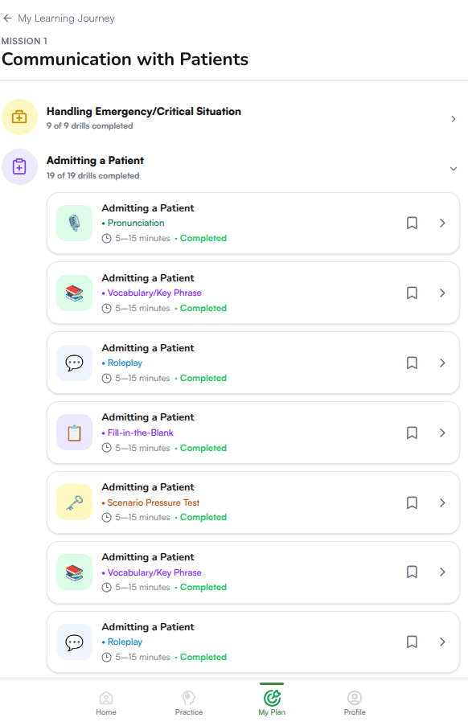468x726 pixels.
Task: Click the clock icon on Fill-in-the-Blank drill
Action: 106,448
